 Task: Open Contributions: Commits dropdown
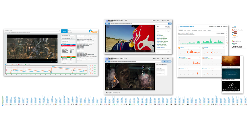(x=220, y=33)
